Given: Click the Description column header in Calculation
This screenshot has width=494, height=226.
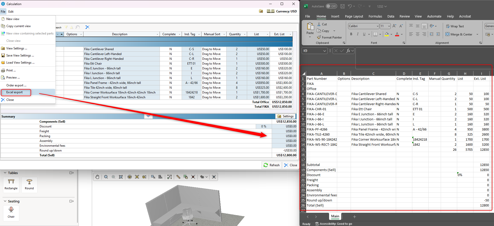Looking at the screenshot, I should (121, 34).
